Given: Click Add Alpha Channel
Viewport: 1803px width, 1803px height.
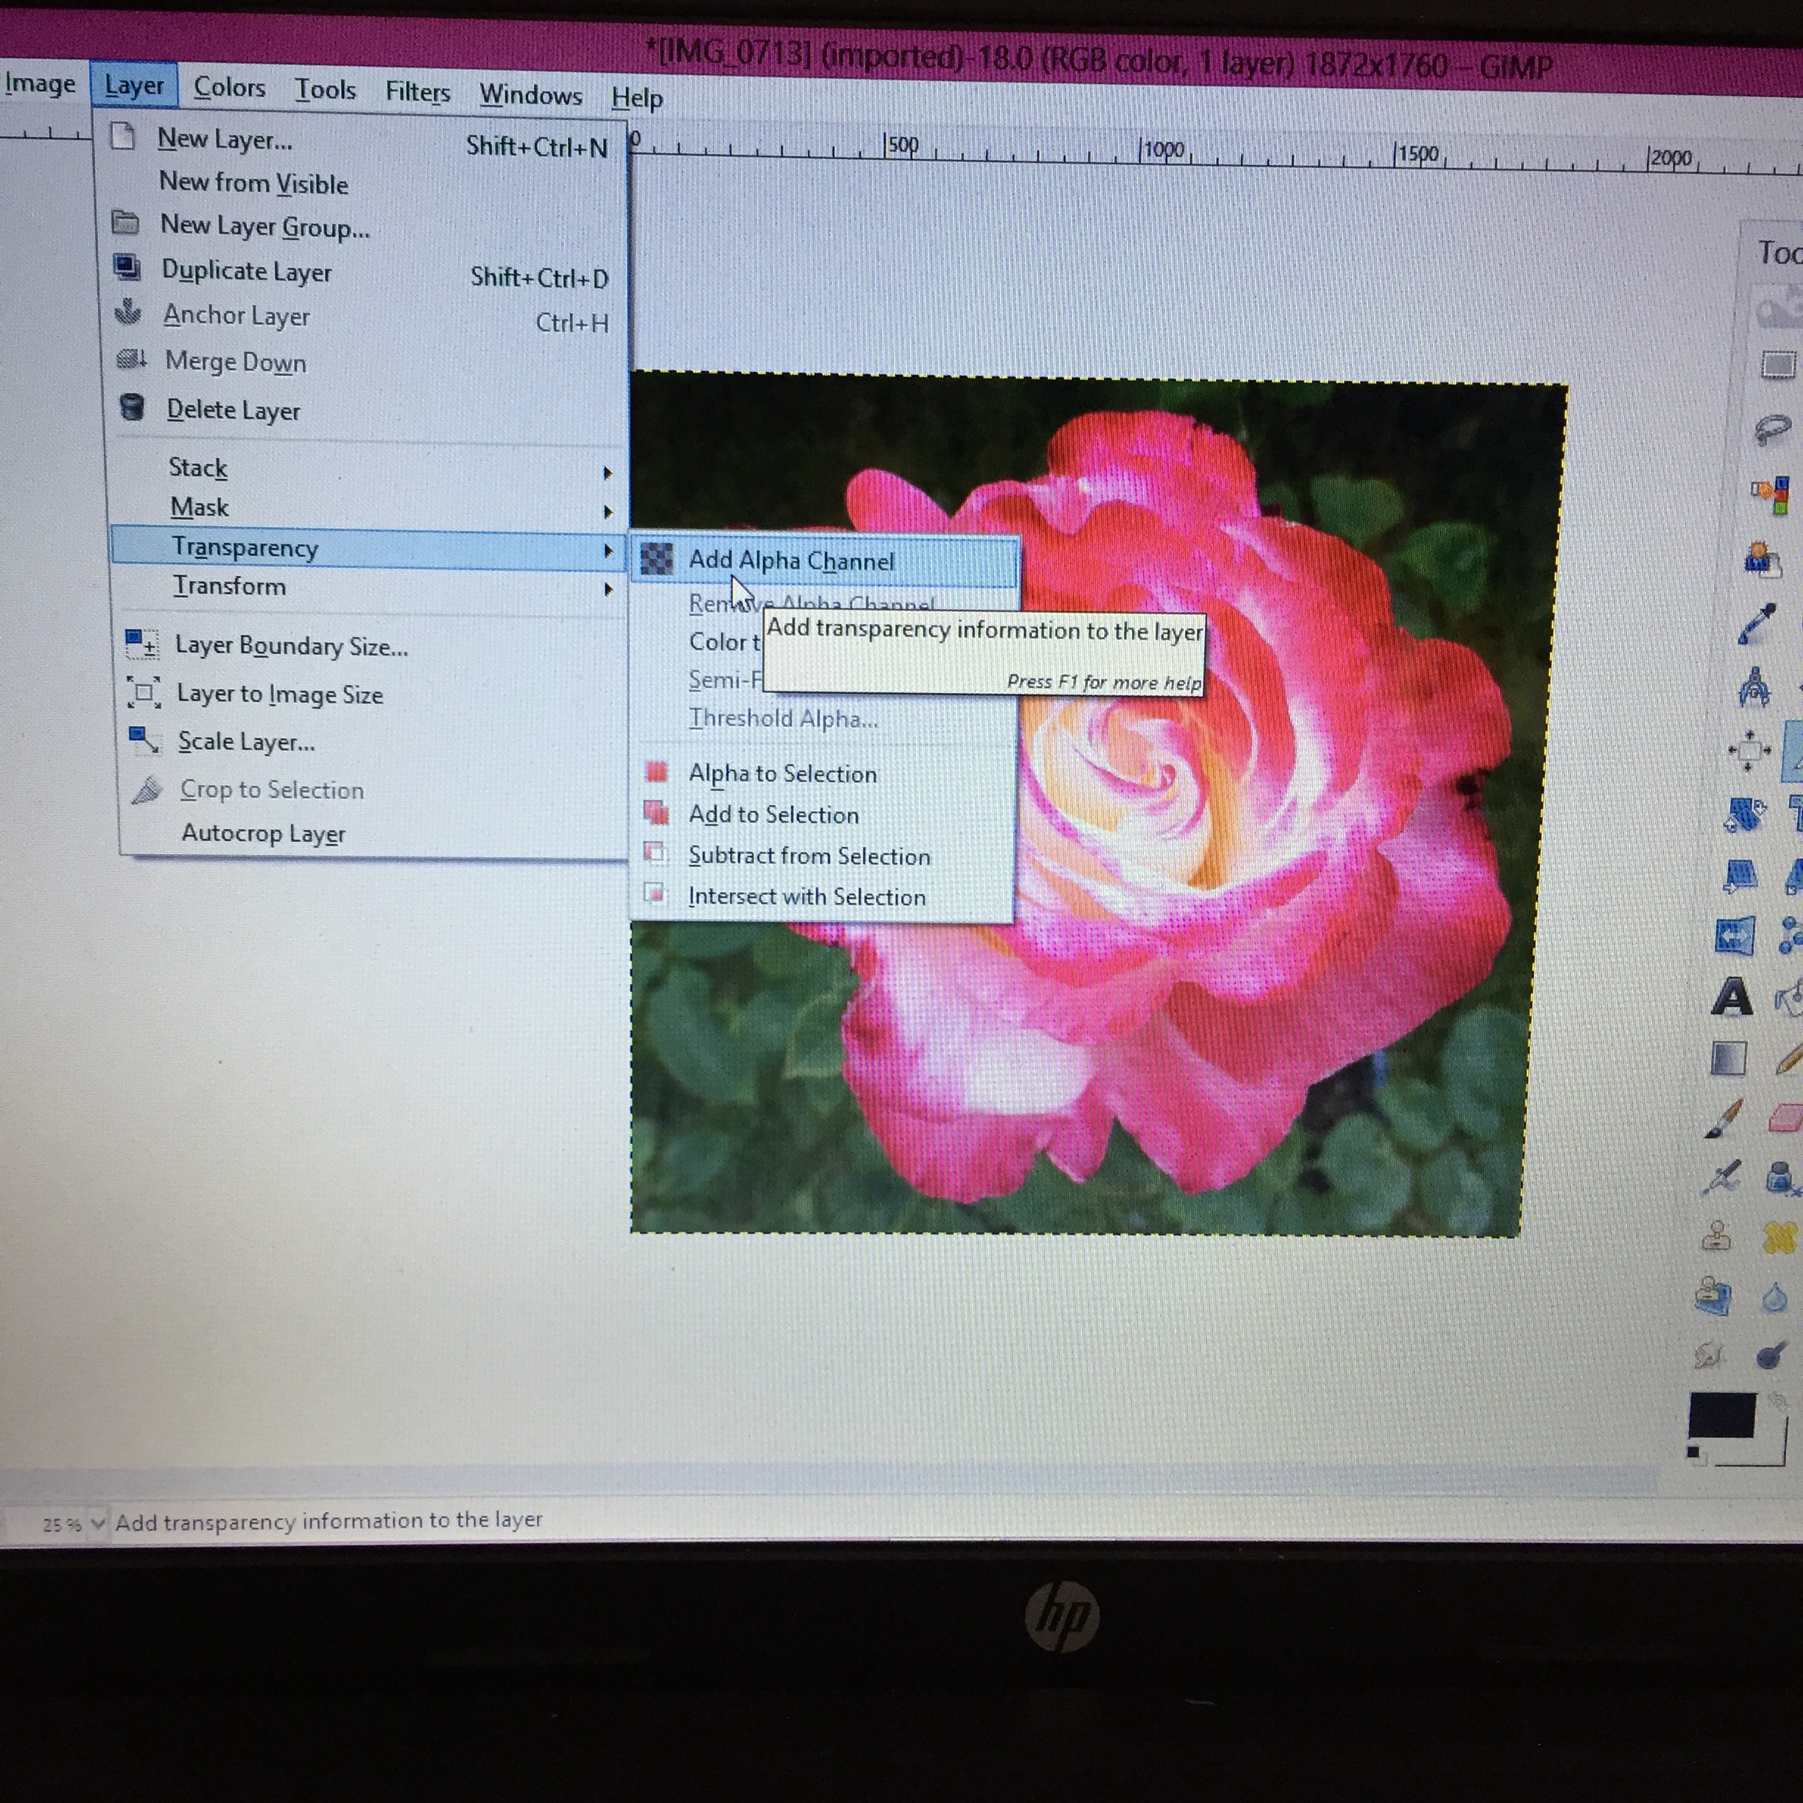Looking at the screenshot, I should [x=825, y=561].
